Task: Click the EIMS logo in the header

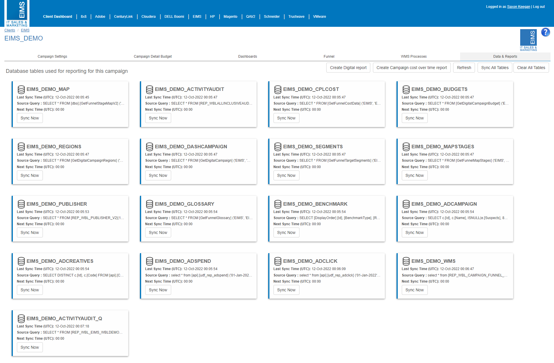Action: coord(17,14)
